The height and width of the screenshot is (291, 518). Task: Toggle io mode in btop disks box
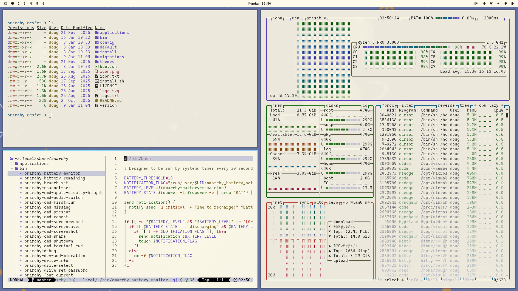365,105
